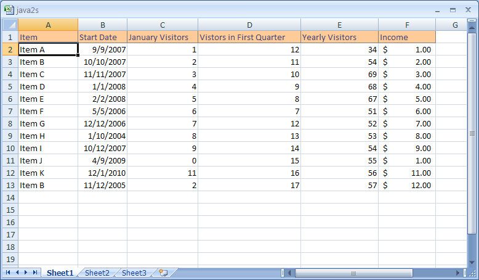Select the cell containing 'Item C'

coord(48,74)
